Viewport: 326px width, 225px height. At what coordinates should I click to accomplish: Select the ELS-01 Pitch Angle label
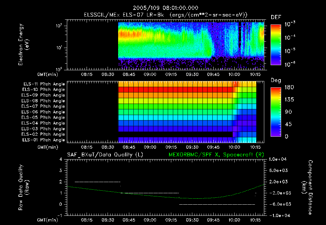click(44, 140)
